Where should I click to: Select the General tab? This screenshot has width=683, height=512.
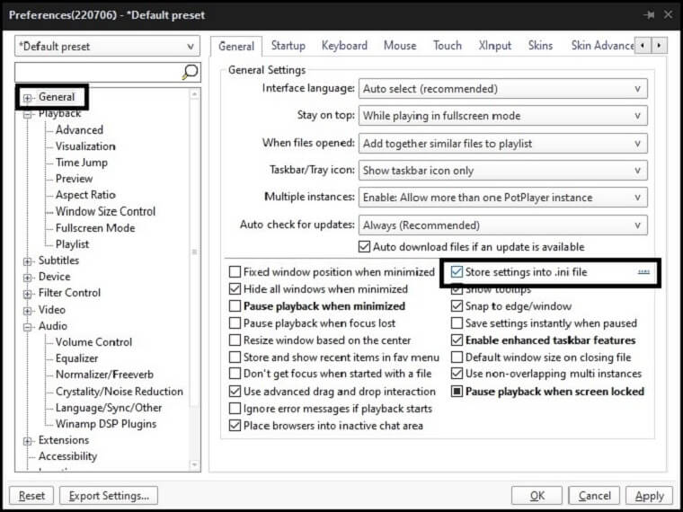(x=236, y=46)
